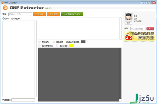
Task: Pick the gray preview background color swatch
Action: coord(83,42)
